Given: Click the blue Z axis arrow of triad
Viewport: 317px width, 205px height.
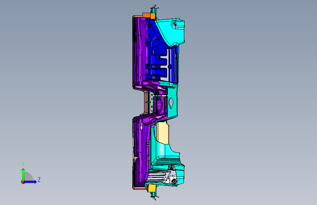Looking at the screenshot, I should (x=30, y=182).
